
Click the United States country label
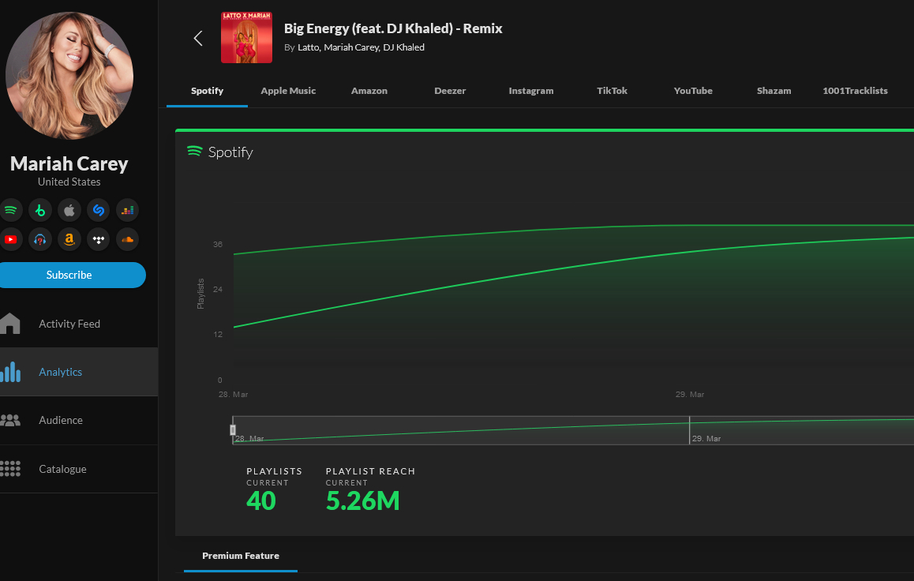tap(69, 182)
